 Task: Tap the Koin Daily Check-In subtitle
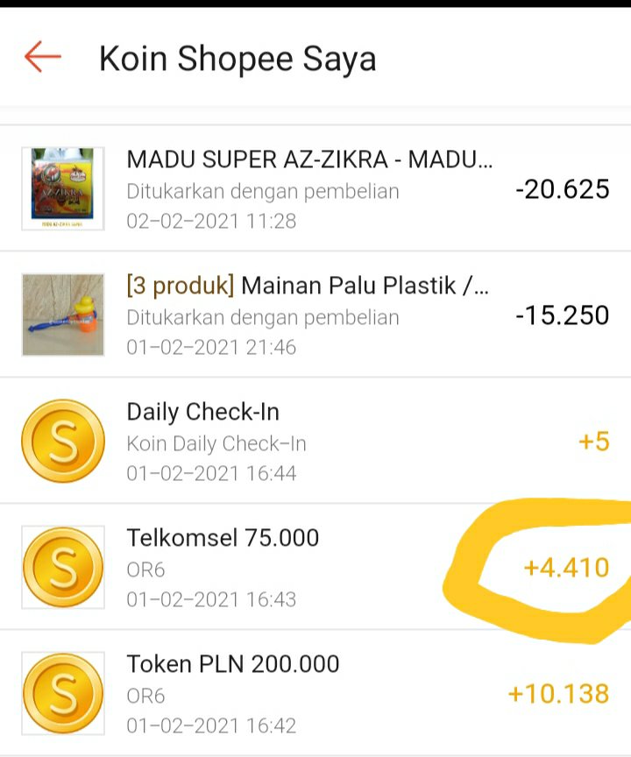[216, 443]
